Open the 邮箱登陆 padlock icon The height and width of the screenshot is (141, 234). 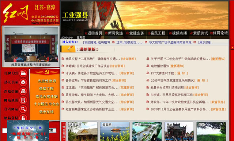(x=23, y=117)
